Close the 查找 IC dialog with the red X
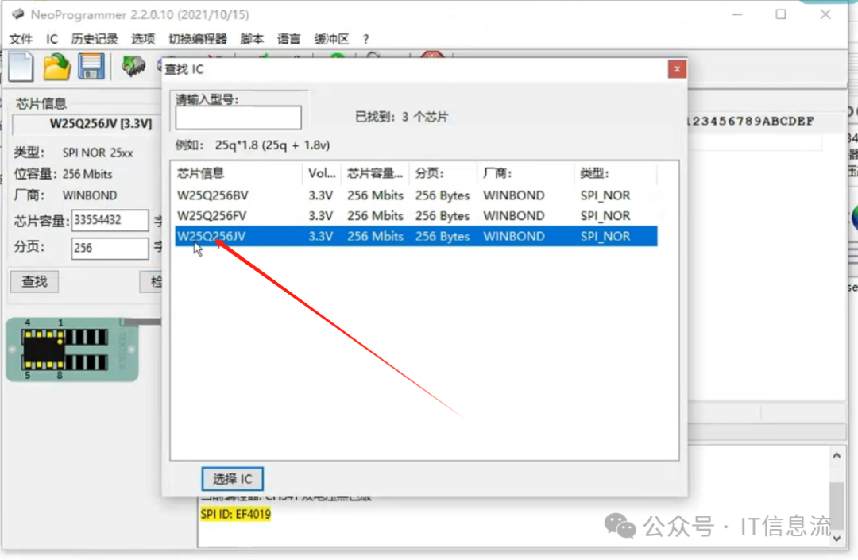 click(677, 69)
